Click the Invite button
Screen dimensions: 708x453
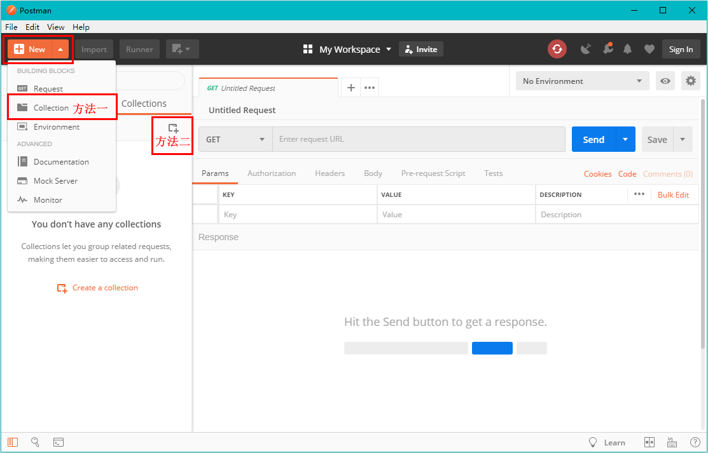click(421, 49)
